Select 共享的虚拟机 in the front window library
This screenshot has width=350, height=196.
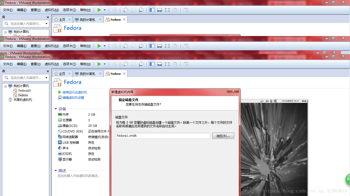click(20, 100)
